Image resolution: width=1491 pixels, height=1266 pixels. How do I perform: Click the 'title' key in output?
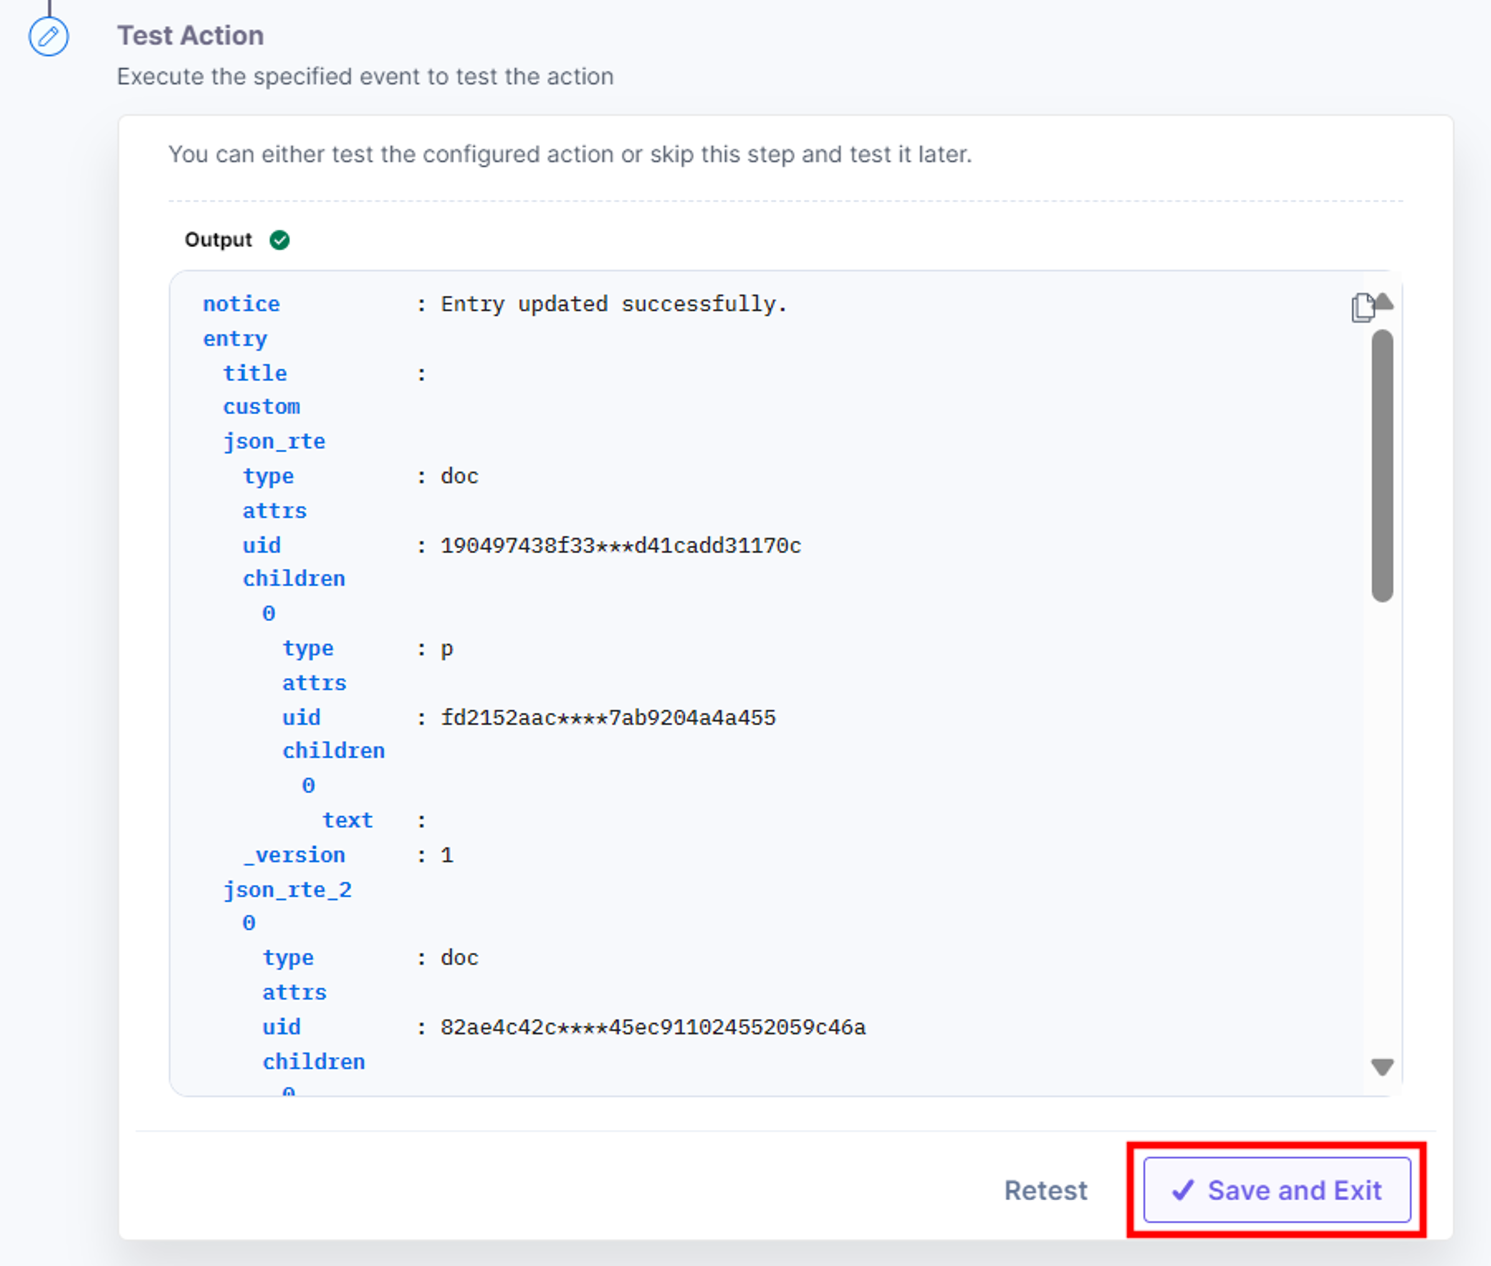(x=255, y=373)
